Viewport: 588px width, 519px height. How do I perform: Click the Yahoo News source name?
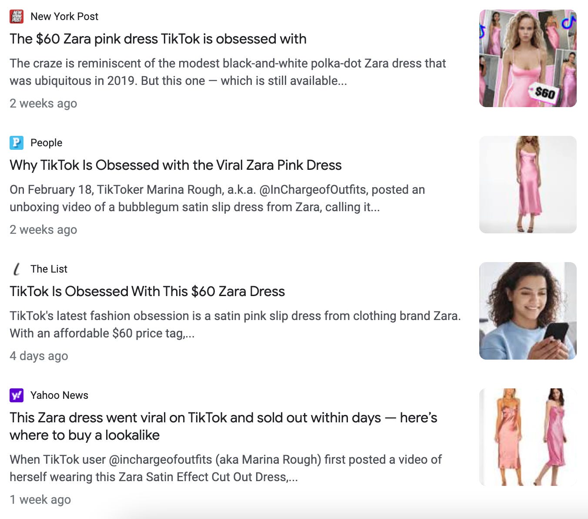tap(59, 395)
